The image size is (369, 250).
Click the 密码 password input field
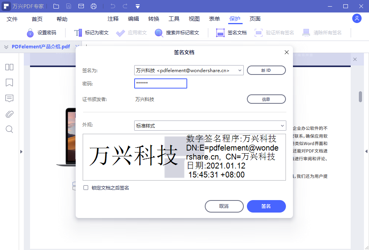[x=160, y=83]
